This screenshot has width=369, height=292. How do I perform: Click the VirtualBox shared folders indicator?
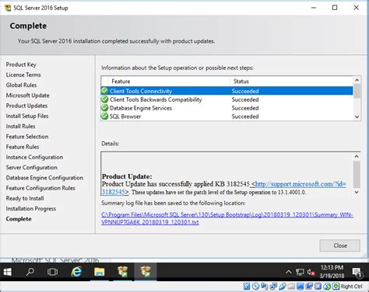(291, 286)
